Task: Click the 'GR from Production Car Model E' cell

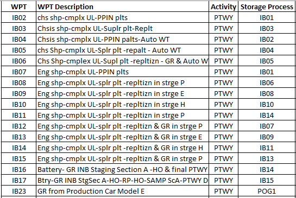Action: coord(122,191)
